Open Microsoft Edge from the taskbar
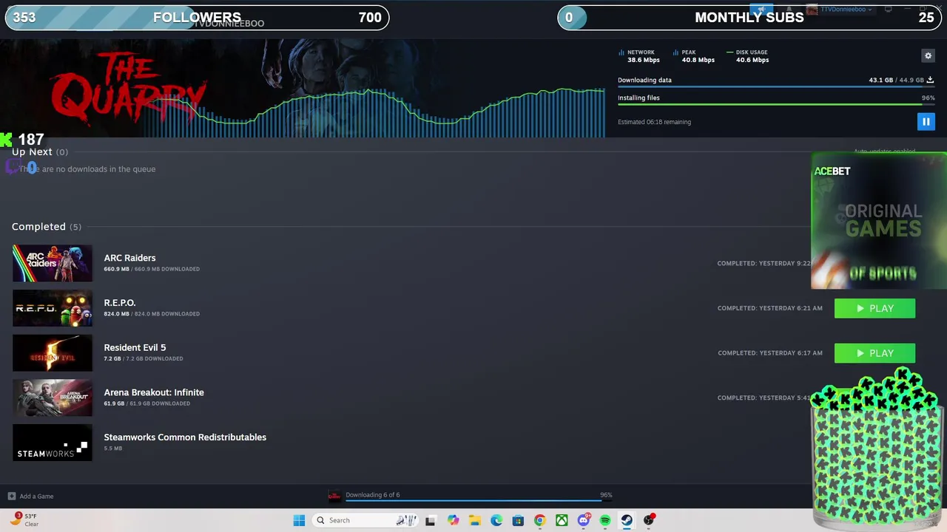This screenshot has height=532, width=947. [496, 520]
